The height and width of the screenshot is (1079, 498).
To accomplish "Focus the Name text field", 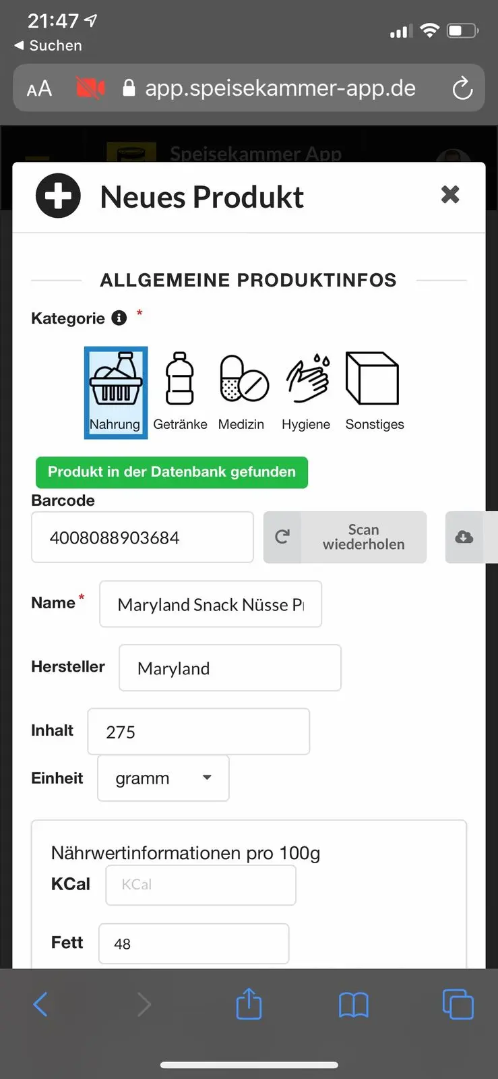I will (x=211, y=604).
